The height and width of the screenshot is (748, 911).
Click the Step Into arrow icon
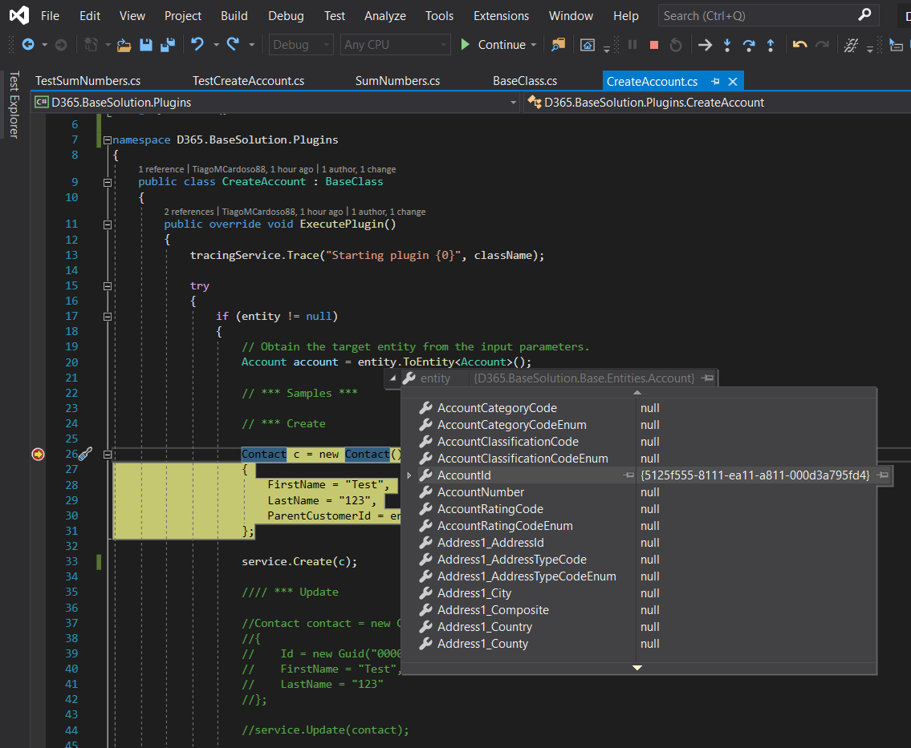coord(727,45)
